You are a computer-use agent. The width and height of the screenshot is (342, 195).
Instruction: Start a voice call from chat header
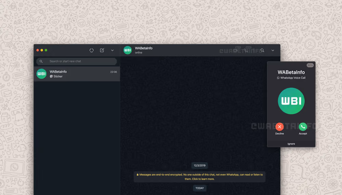point(246,50)
